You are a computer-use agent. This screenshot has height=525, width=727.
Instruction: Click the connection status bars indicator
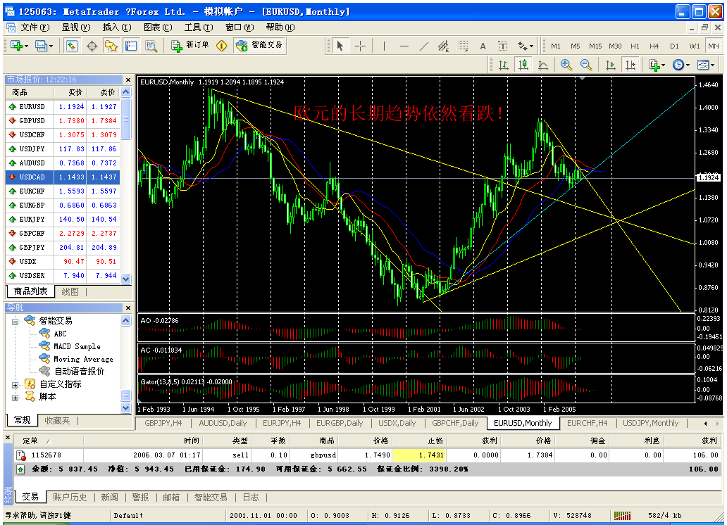pos(622,515)
